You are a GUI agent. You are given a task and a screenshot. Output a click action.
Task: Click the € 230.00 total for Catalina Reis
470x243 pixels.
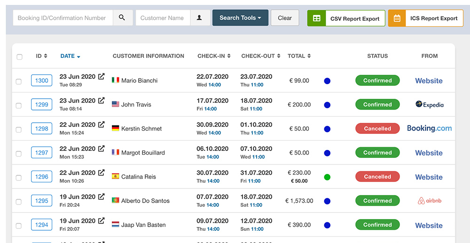pos(299,172)
